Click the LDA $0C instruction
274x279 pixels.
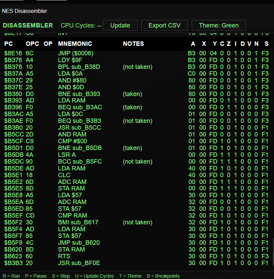pos(71,114)
